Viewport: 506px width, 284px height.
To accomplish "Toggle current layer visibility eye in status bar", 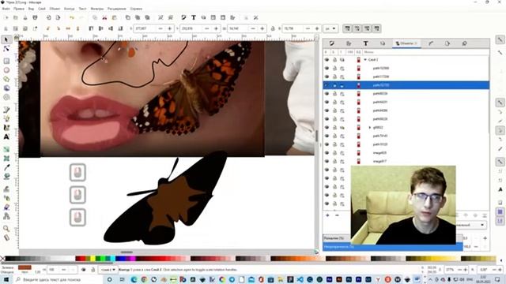I will (84, 270).
